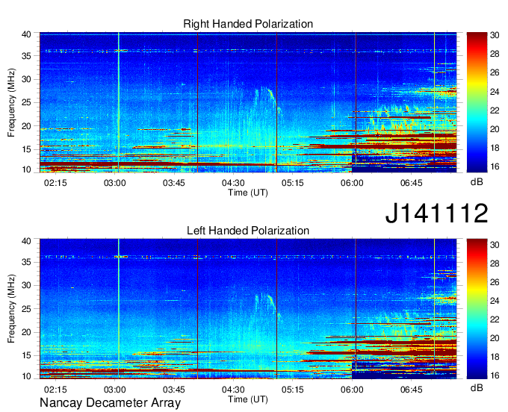Image resolution: width=508 pixels, height=412 pixels.
Task: Click the 04:30 tick on right-handed time axis
Action: click(x=233, y=183)
